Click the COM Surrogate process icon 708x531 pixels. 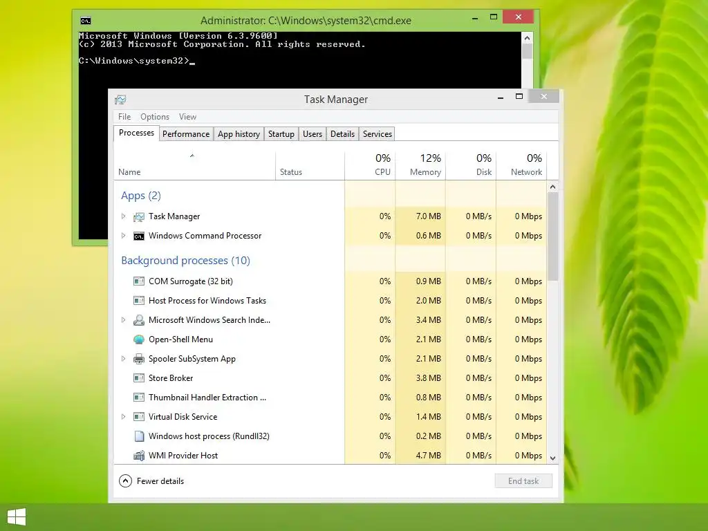tap(139, 281)
